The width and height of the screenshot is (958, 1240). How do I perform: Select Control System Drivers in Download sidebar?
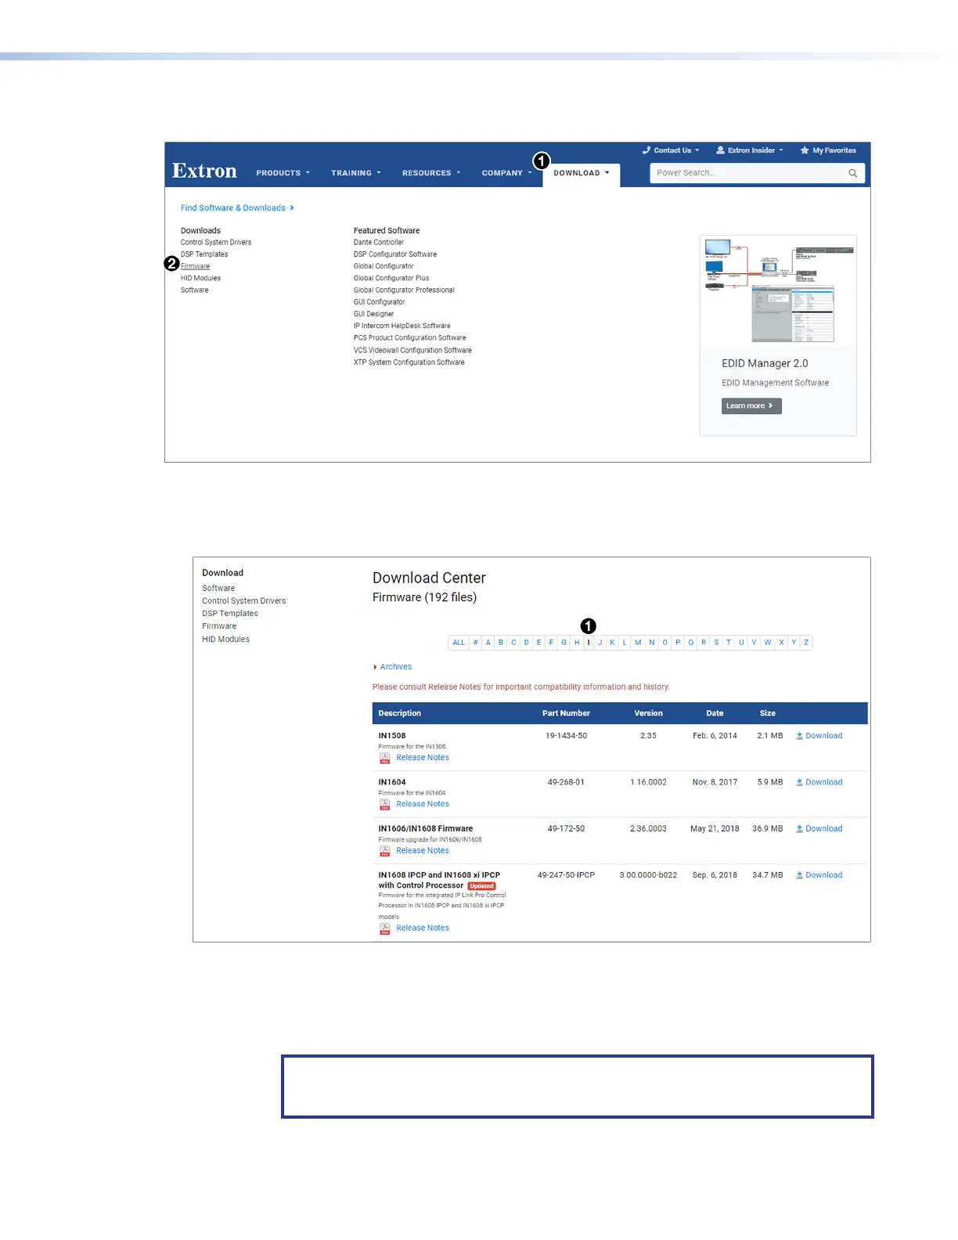pyautogui.click(x=244, y=601)
